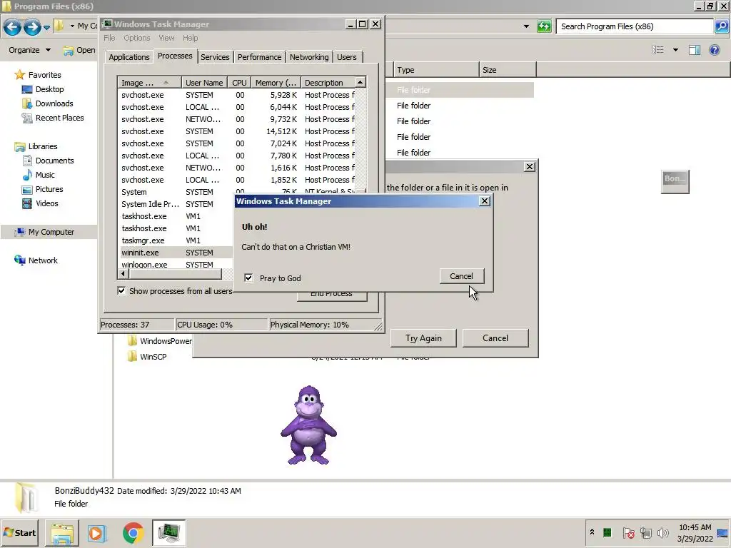Screen dimensions: 731x548
Task: Open Explorer help question mark icon
Action: click(714, 50)
